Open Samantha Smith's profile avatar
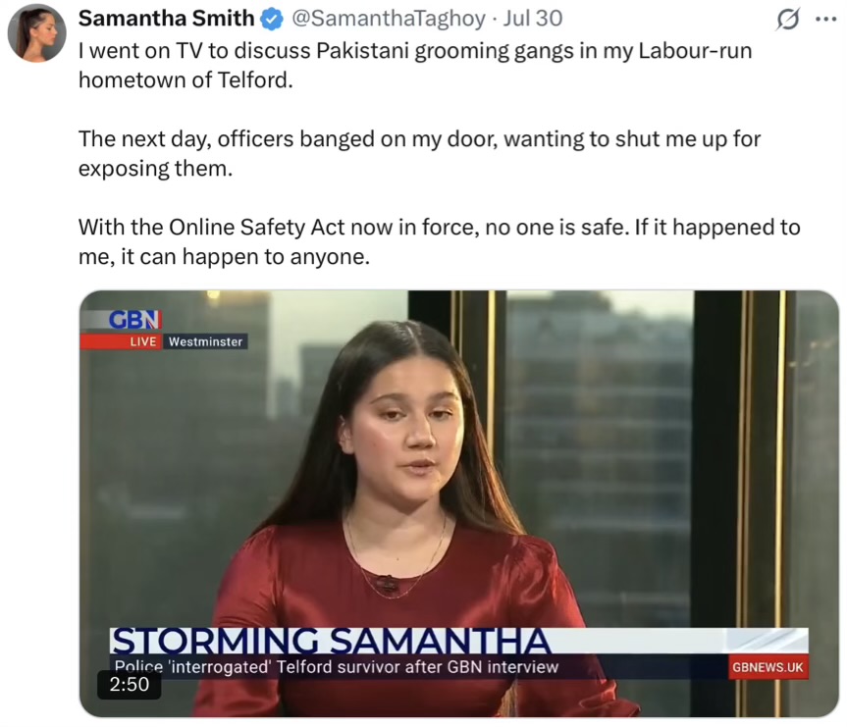Viewport: 847px width, 727px height. [36, 33]
